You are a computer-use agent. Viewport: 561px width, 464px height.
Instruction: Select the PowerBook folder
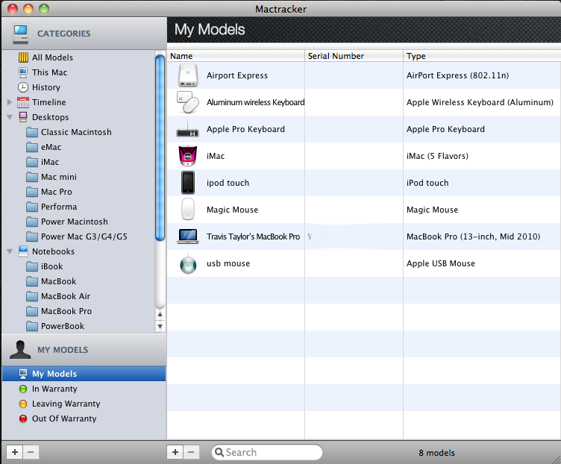(x=55, y=326)
